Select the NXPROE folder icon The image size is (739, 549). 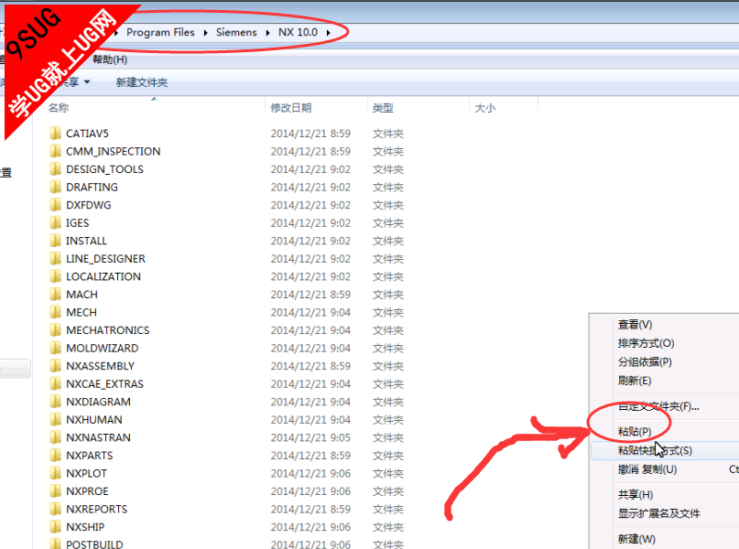(x=55, y=491)
